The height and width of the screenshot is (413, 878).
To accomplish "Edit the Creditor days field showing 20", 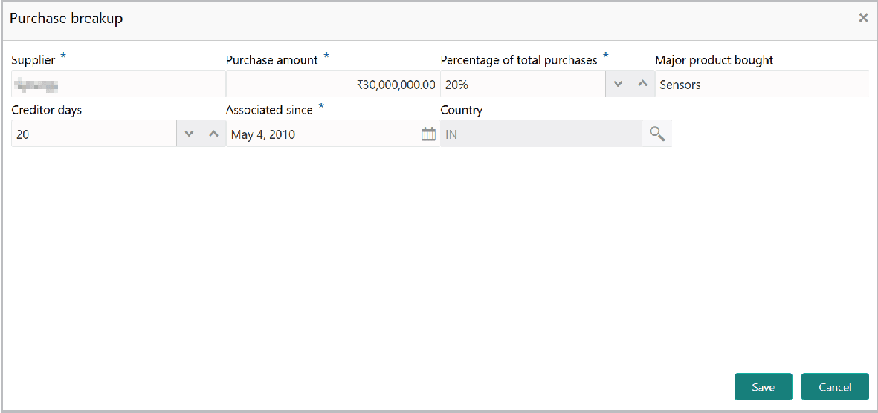I will pyautogui.click(x=94, y=134).
